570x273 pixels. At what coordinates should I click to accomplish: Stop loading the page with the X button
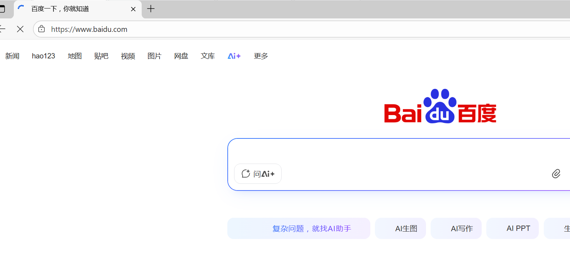(20, 29)
